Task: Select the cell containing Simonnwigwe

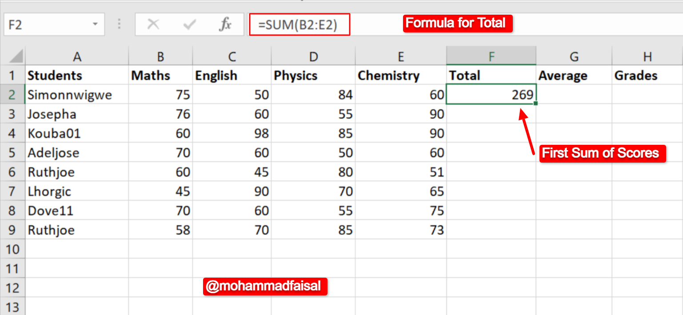Action: (77, 95)
